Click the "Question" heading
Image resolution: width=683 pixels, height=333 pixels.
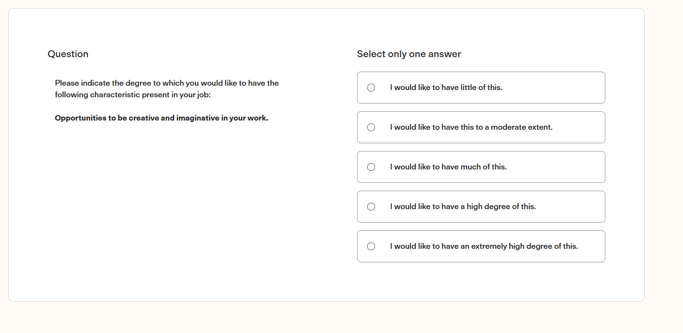tap(68, 54)
